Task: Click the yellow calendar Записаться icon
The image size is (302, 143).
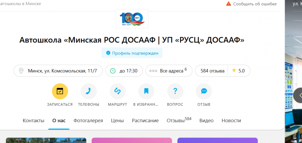Action: pyautogui.click(x=60, y=91)
